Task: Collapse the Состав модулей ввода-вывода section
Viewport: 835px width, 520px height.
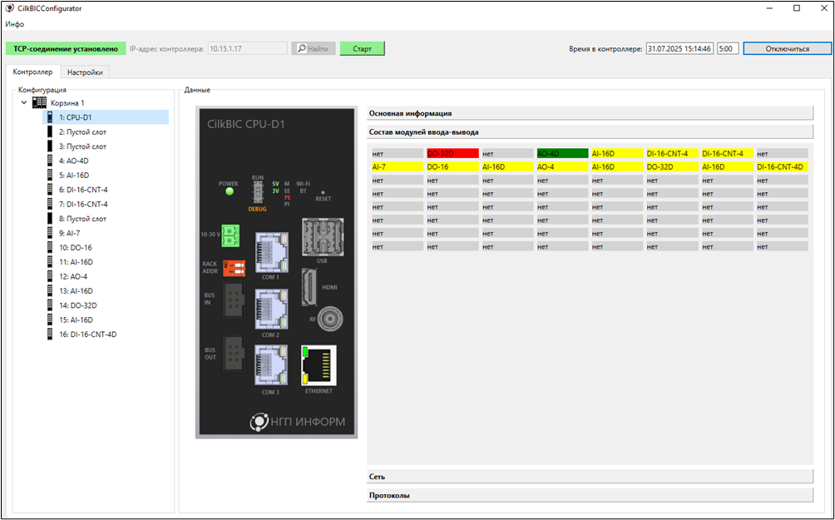Action: (x=590, y=132)
